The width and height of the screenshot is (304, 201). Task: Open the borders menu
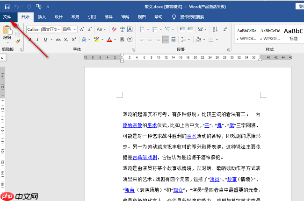coord(211,40)
